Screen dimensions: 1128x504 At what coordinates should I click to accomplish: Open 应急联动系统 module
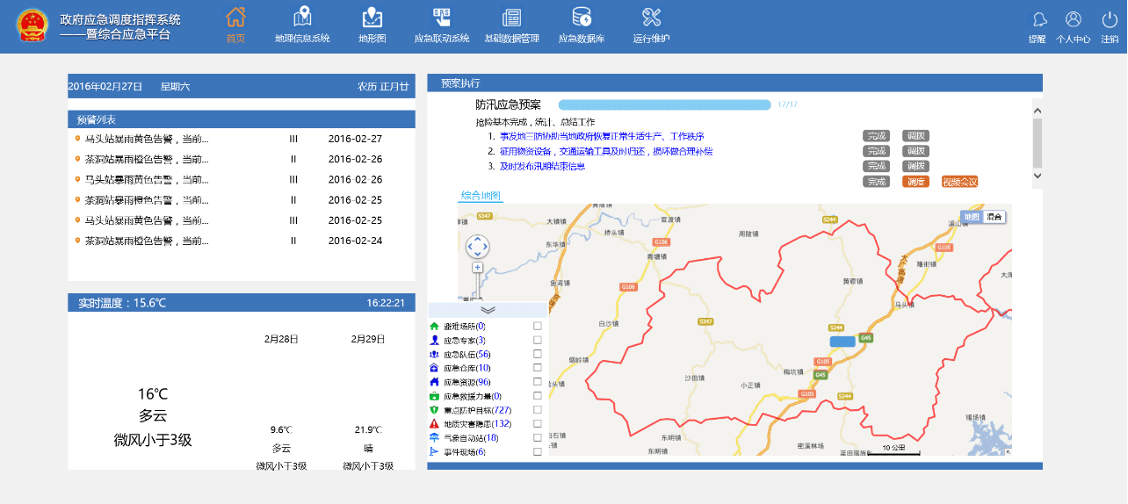(x=441, y=18)
